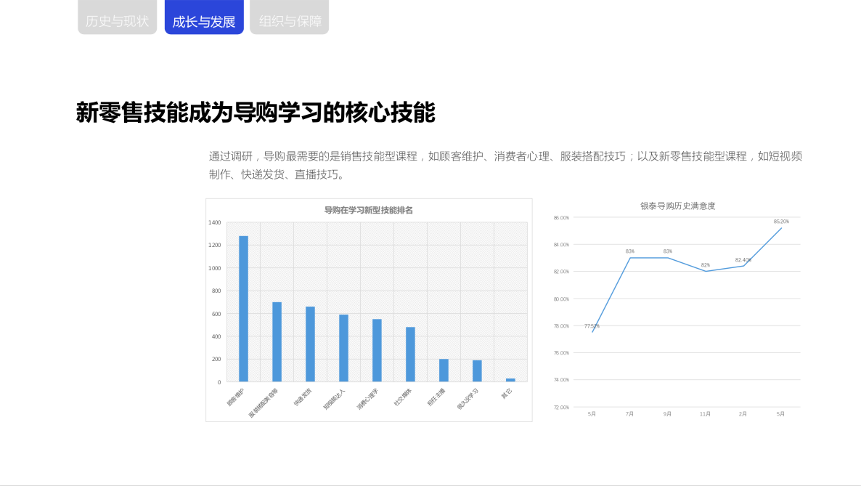Select the 77.52% starting data point
The width and height of the screenshot is (861, 486).
592,325
